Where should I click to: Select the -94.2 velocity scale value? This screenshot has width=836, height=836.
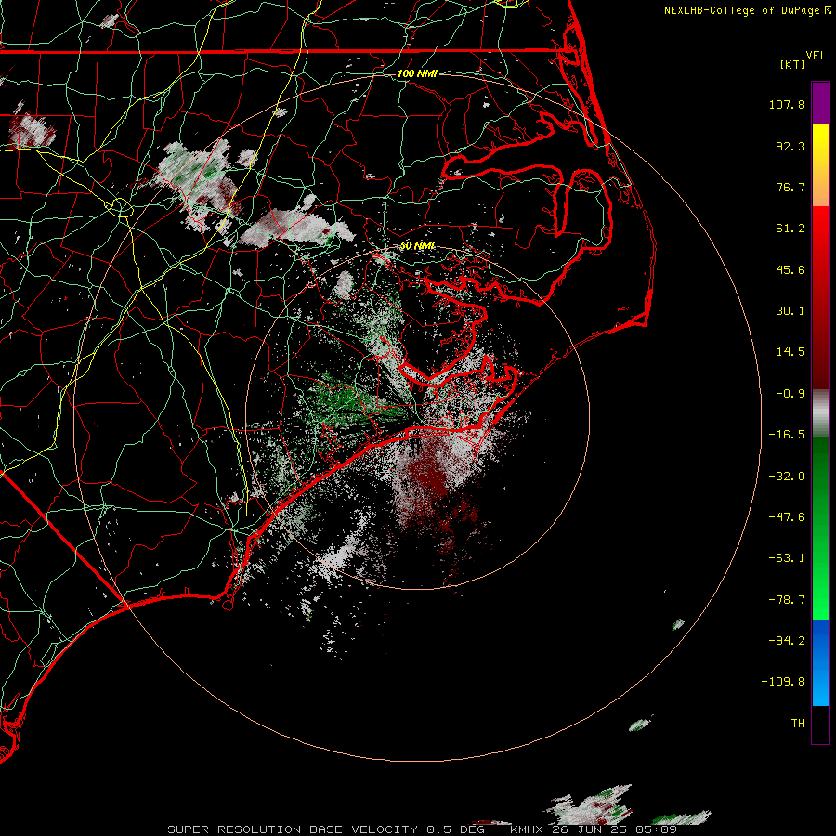coord(787,640)
